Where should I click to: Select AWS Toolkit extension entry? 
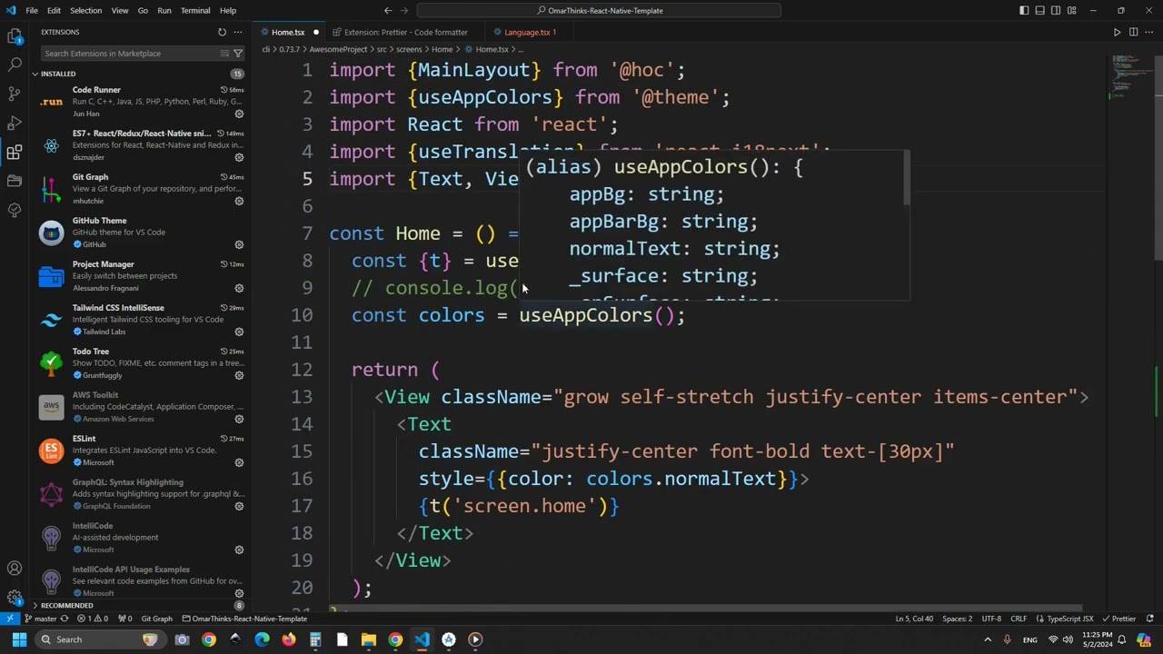[x=141, y=407]
